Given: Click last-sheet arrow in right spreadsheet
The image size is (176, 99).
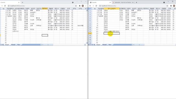Looking at the screenshot, I should point(94,45).
